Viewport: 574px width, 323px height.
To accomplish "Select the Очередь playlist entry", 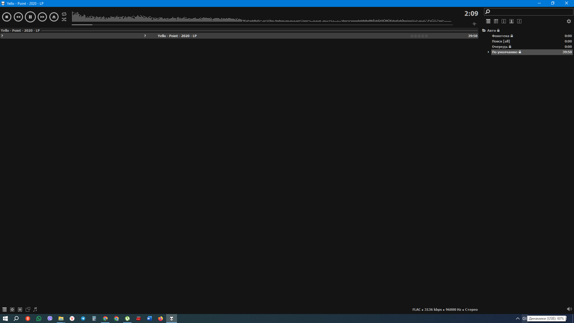I will 500,47.
